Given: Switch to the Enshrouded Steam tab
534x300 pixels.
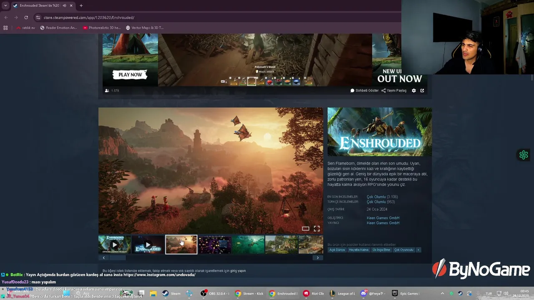Looking at the screenshot, I should pos(41,5).
